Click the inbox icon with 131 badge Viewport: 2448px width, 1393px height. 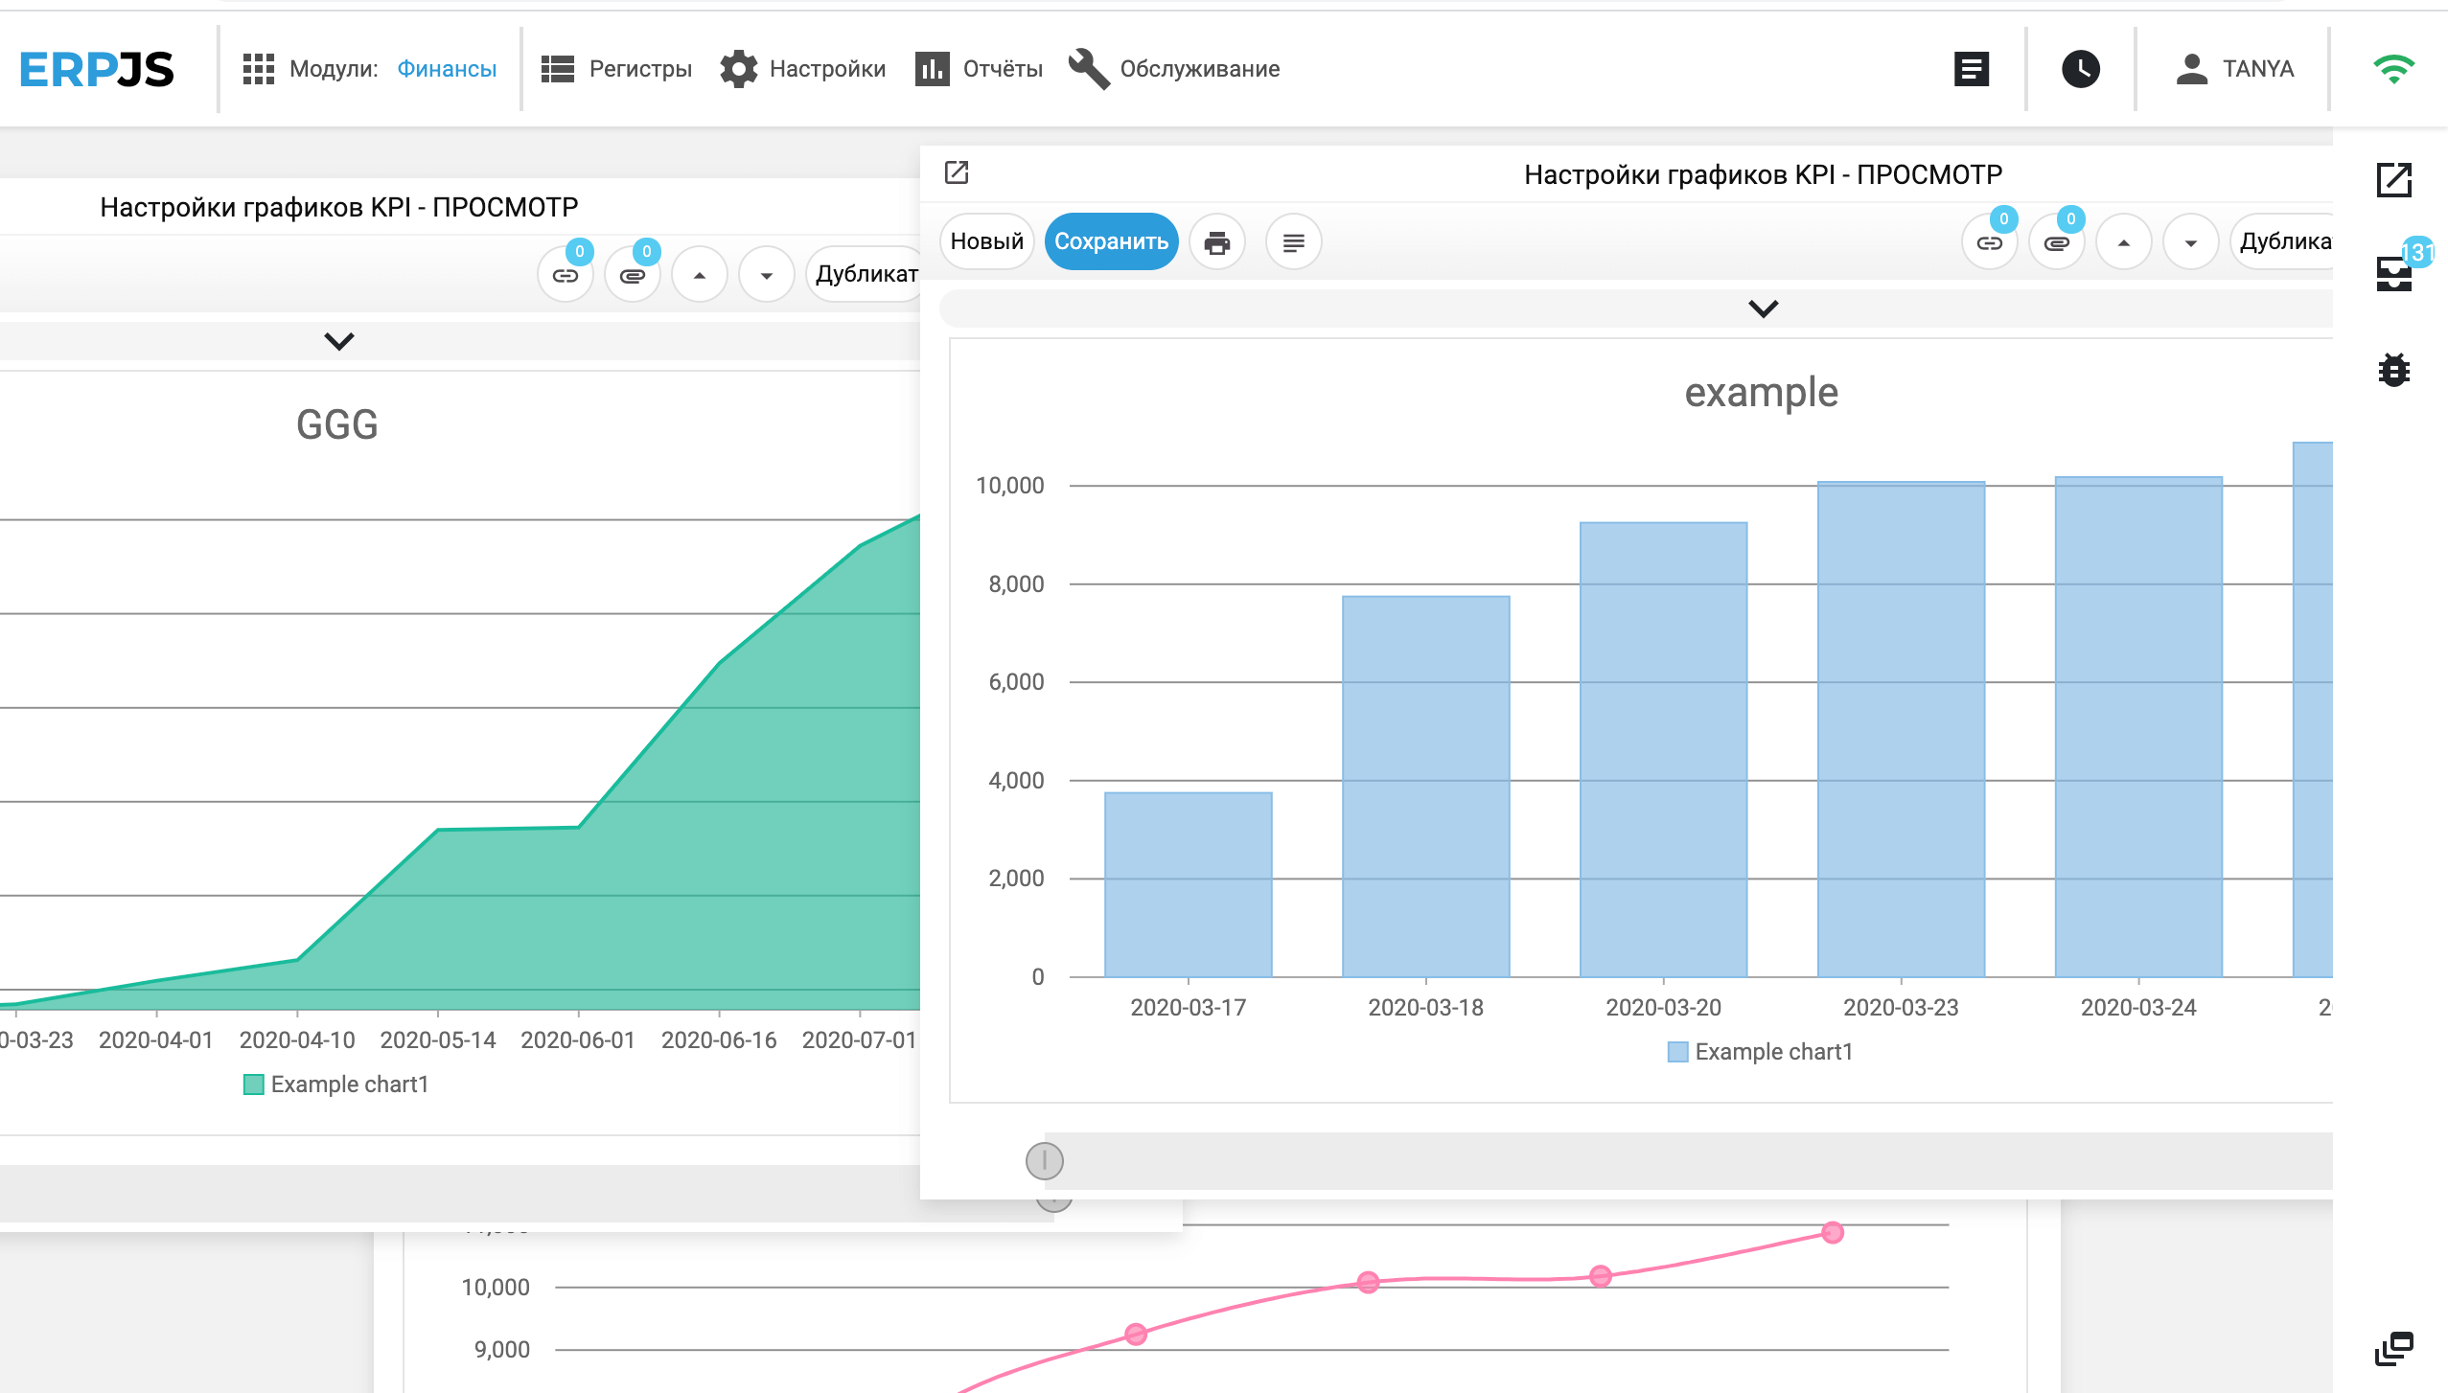point(2393,274)
